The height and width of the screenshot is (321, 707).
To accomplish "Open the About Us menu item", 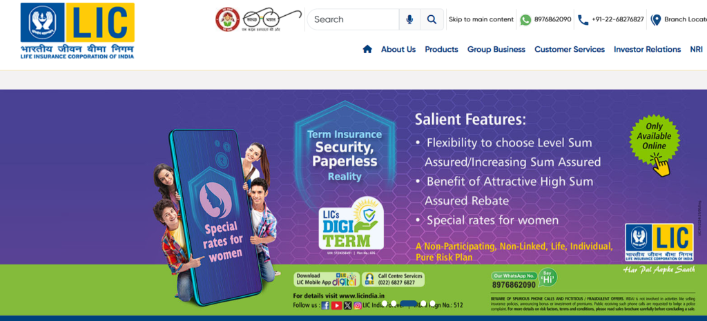I will (x=398, y=50).
